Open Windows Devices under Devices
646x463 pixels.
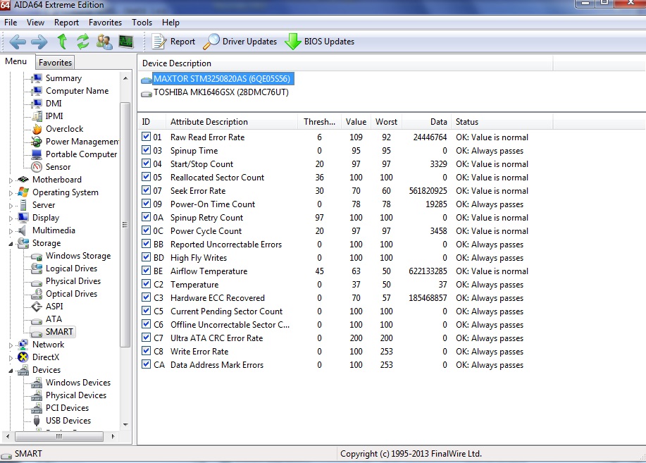click(x=71, y=383)
